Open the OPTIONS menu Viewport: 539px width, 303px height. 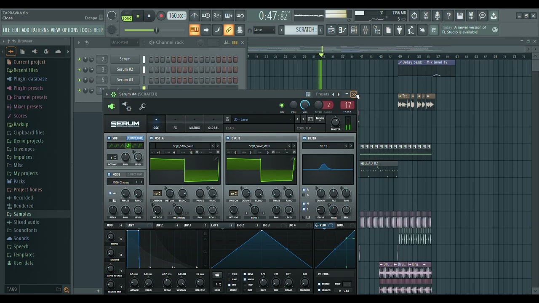70,30
